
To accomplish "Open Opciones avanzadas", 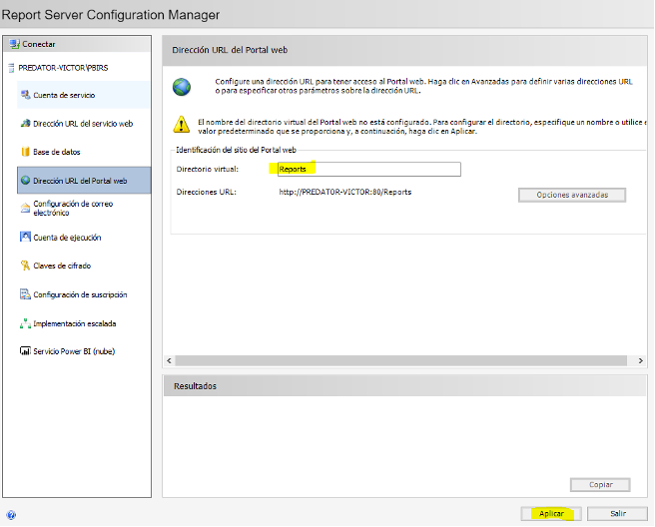I will click(x=572, y=195).
